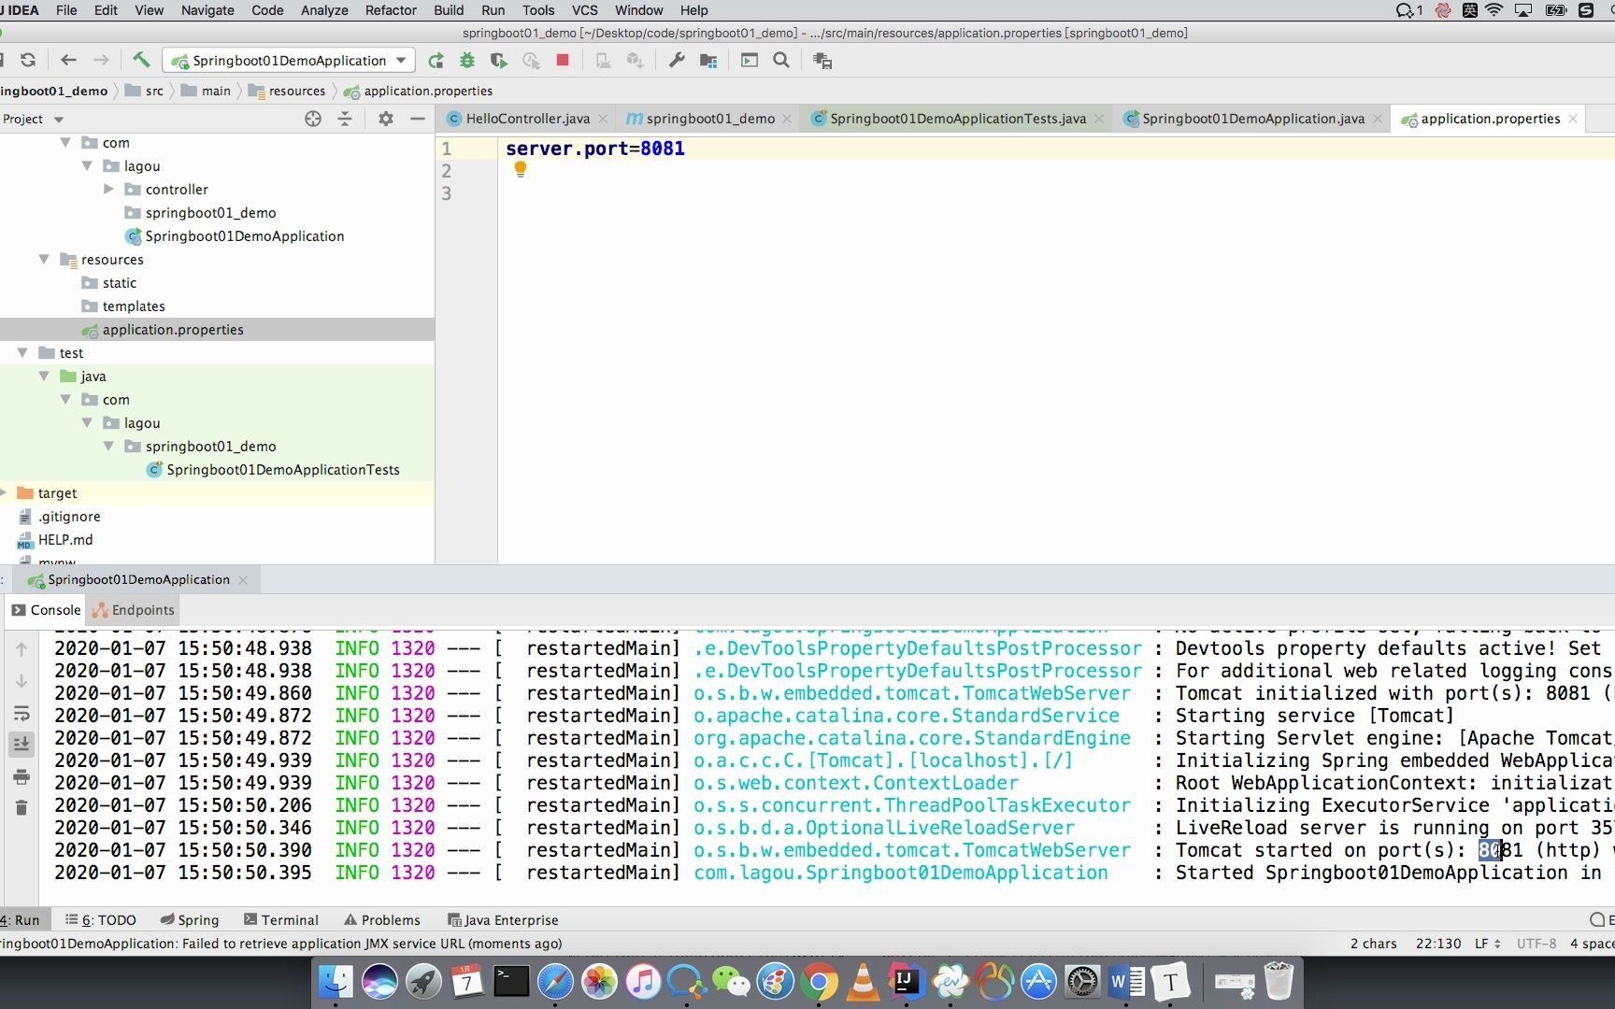
Task: Print console output with printer icon
Action: (21, 776)
